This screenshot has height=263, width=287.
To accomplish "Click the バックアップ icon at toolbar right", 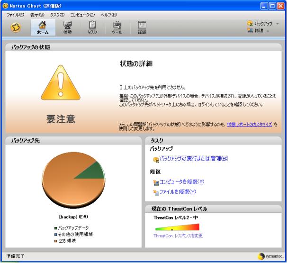I will point(250,23).
